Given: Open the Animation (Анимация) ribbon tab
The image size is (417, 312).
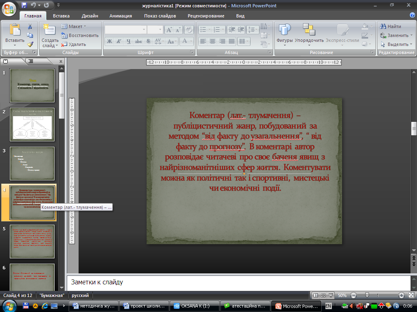Looking at the screenshot, I should coord(121,16).
